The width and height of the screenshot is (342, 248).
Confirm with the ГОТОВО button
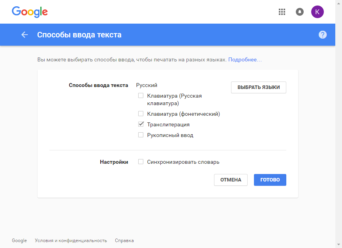click(270, 180)
